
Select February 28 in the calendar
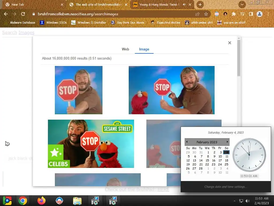(201, 168)
